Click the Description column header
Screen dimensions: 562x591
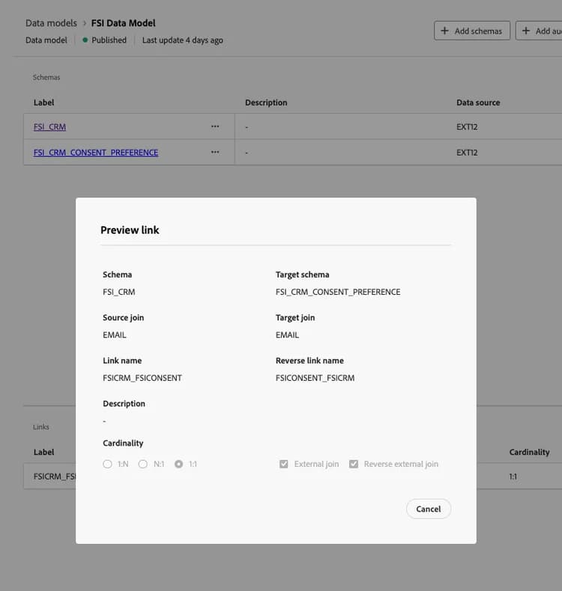click(x=266, y=102)
